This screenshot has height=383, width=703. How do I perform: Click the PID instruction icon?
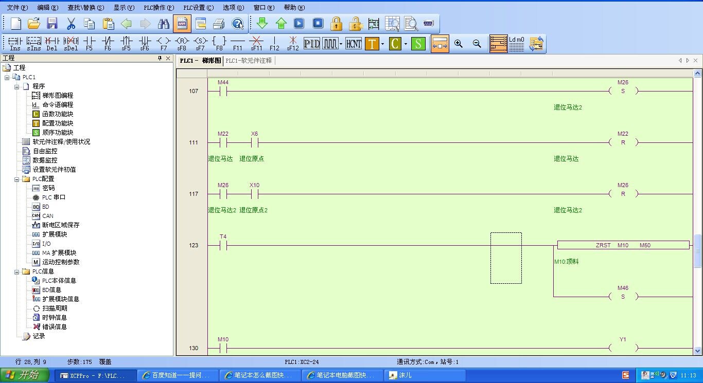312,44
